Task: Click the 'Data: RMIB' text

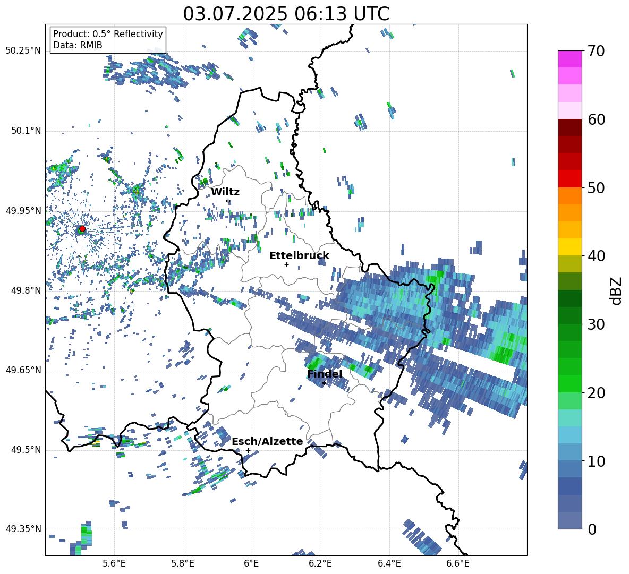Action: coord(78,45)
